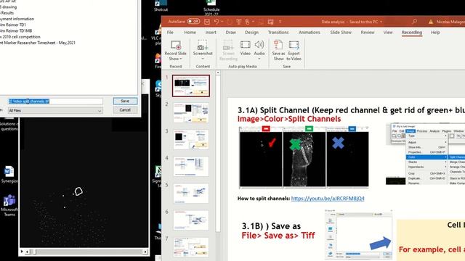Click the File> Save as> Tiff text
The width and height of the screenshot is (465, 261).
click(x=278, y=236)
